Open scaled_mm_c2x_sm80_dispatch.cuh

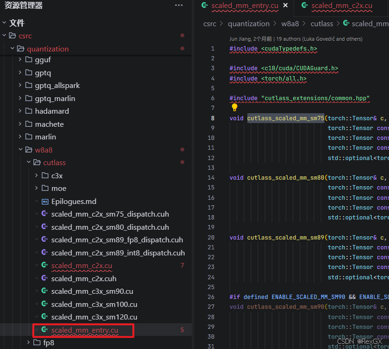click(x=110, y=227)
